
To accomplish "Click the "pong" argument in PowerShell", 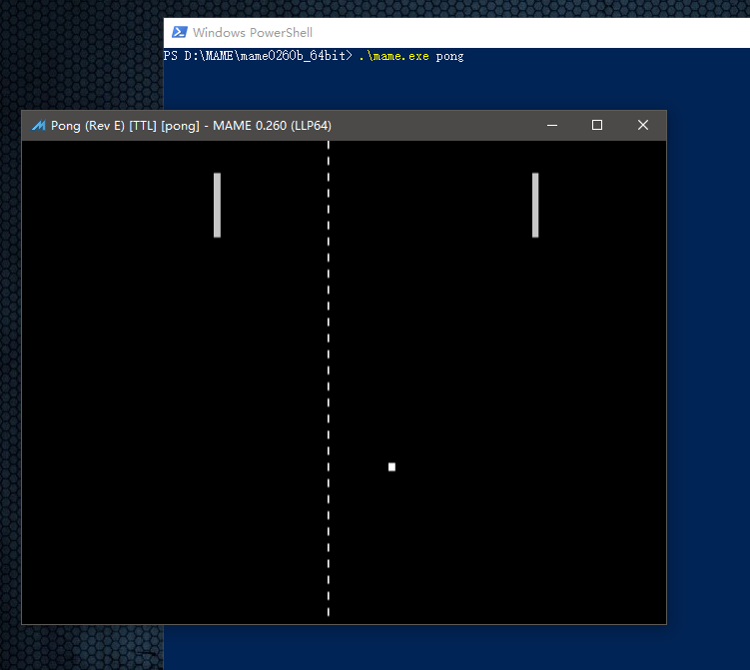I will click(449, 57).
